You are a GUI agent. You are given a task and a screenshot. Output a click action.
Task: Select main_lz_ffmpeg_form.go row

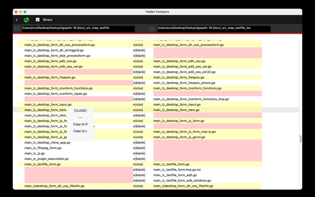coord(43,148)
